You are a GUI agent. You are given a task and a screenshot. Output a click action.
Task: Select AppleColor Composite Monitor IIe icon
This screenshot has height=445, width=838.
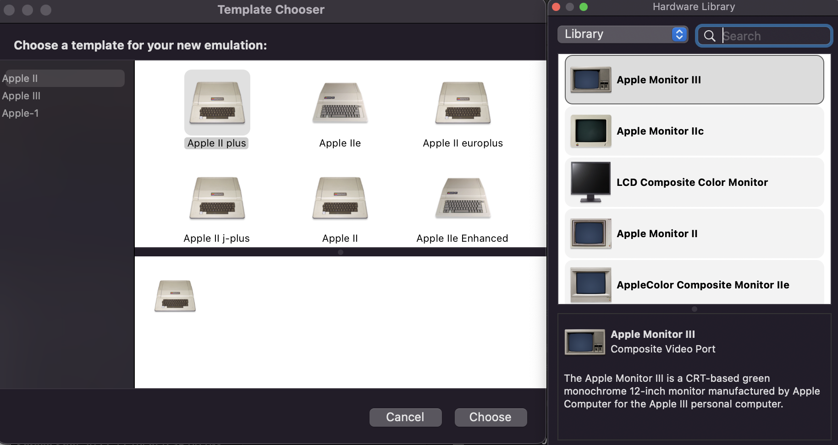pyautogui.click(x=590, y=284)
